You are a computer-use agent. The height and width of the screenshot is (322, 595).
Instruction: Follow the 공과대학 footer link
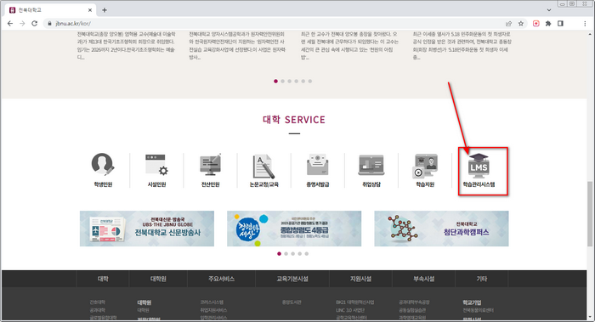pyautogui.click(x=98, y=310)
